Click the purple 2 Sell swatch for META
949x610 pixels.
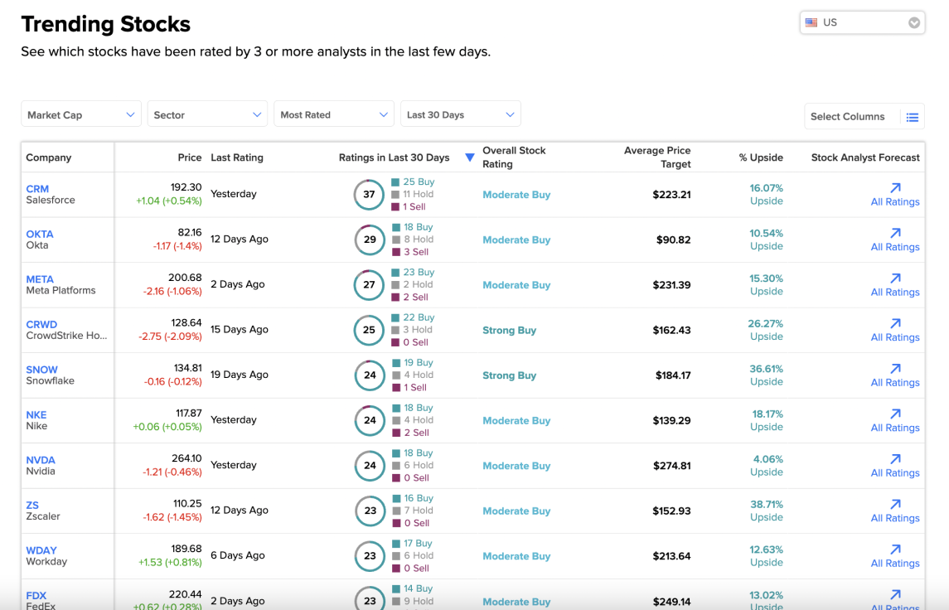coord(395,298)
